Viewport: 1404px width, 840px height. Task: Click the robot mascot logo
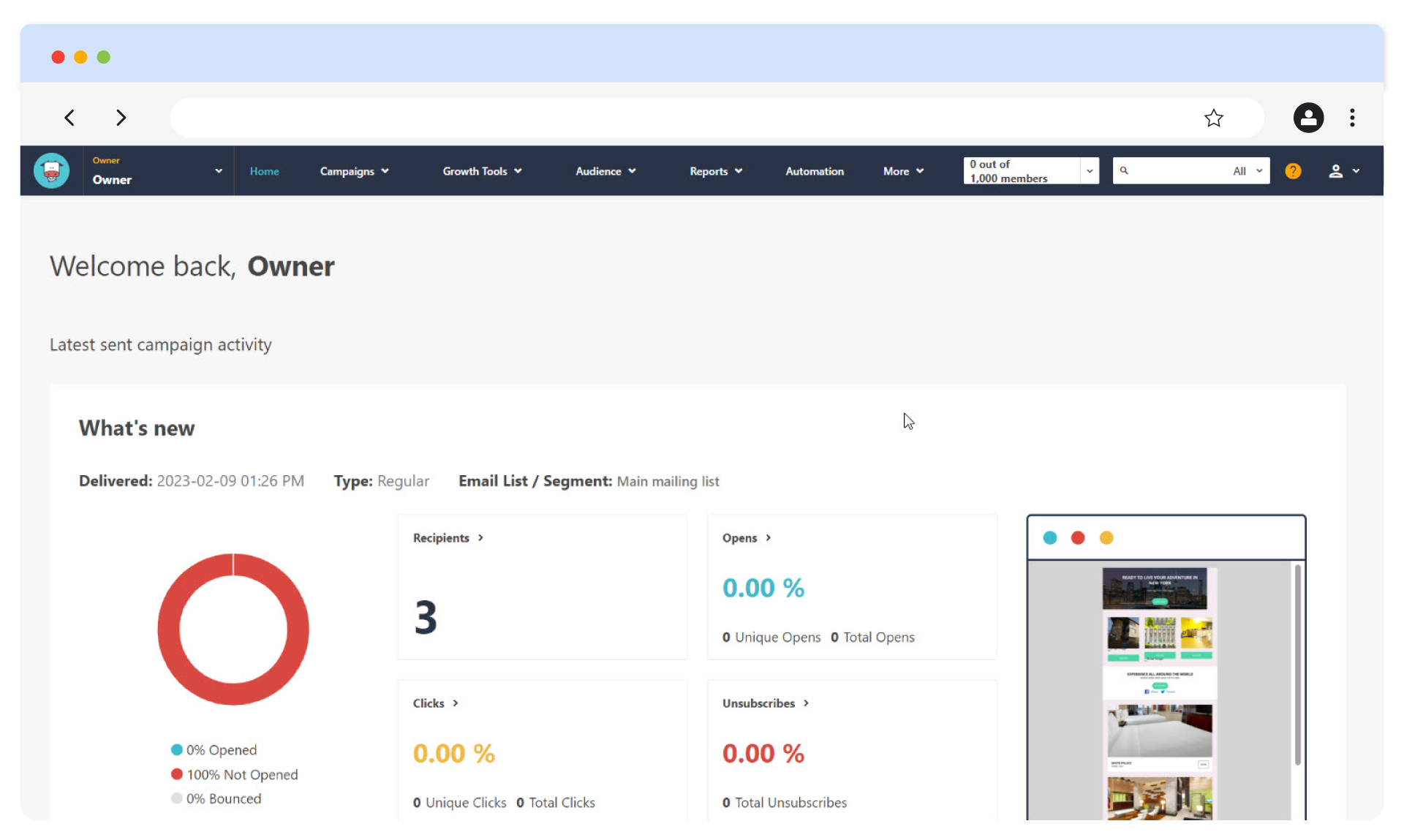51,171
